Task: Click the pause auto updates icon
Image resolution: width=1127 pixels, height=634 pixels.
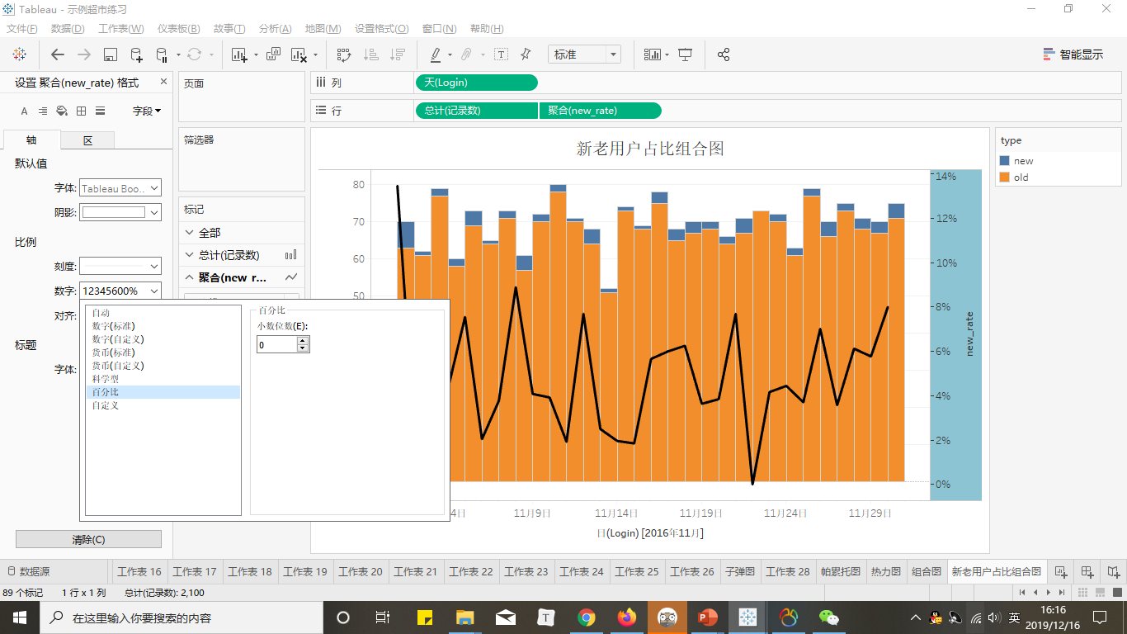Action: 162,54
